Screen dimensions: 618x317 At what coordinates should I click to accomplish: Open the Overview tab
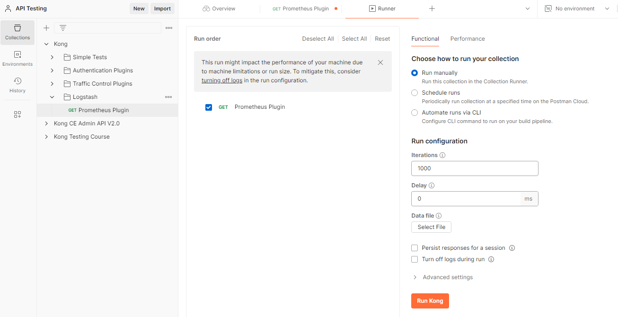coord(219,9)
